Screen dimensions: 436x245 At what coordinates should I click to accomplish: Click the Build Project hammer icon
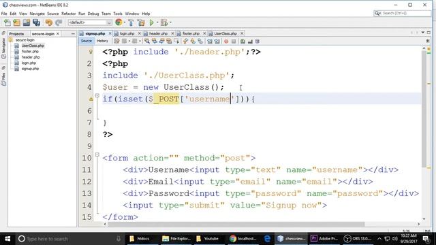[x=131, y=22]
